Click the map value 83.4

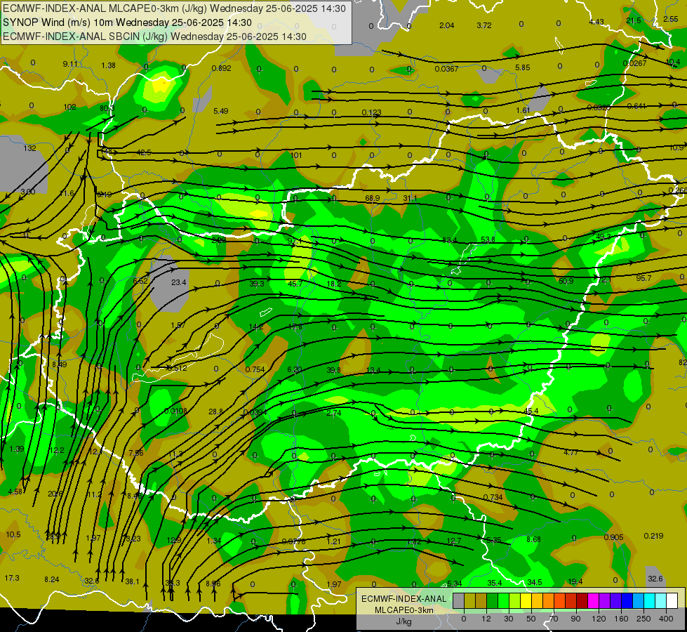(x=450, y=240)
